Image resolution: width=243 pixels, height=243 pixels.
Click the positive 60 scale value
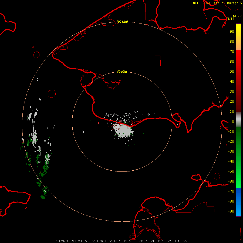232,62
